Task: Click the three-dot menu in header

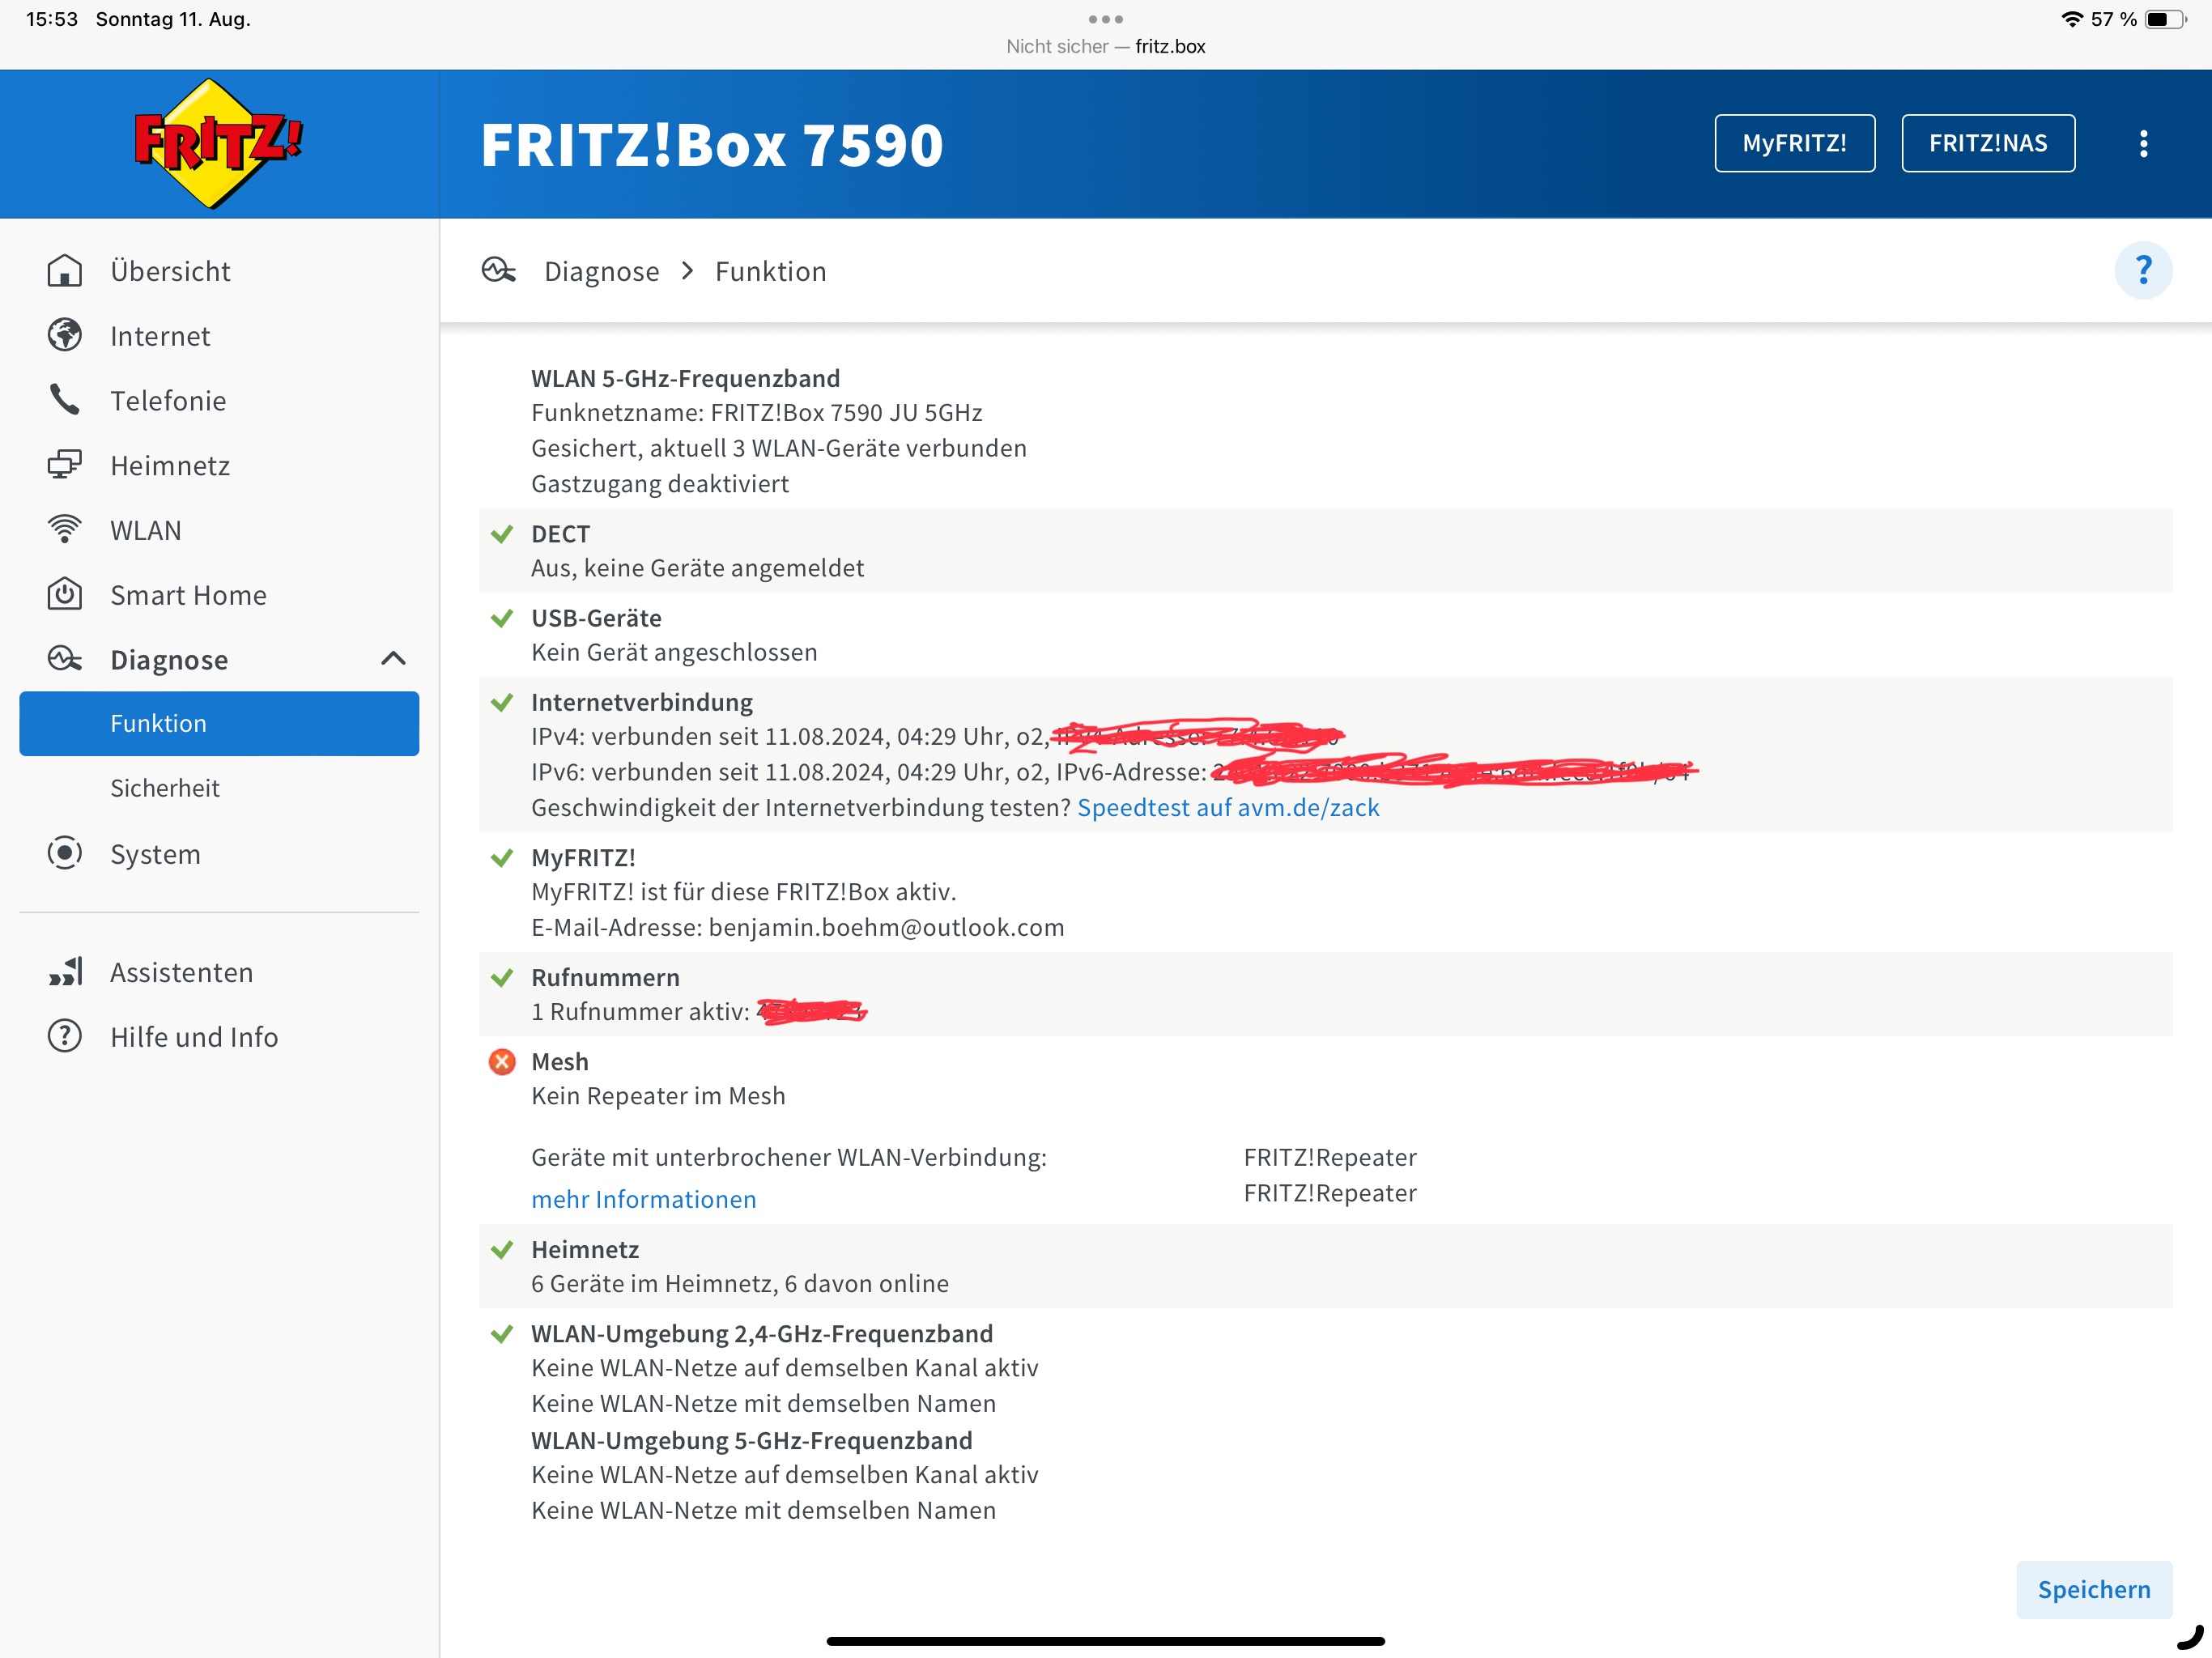Action: 2142,144
